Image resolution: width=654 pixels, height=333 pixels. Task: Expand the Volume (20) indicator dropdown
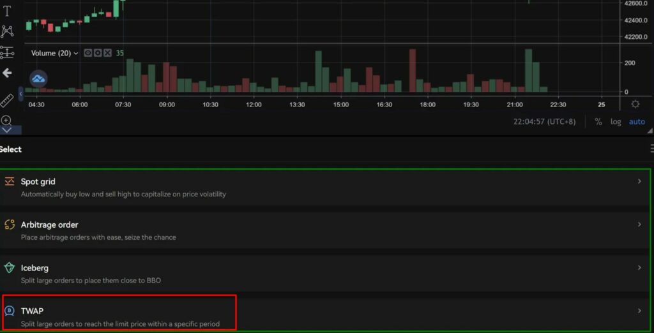pyautogui.click(x=76, y=54)
